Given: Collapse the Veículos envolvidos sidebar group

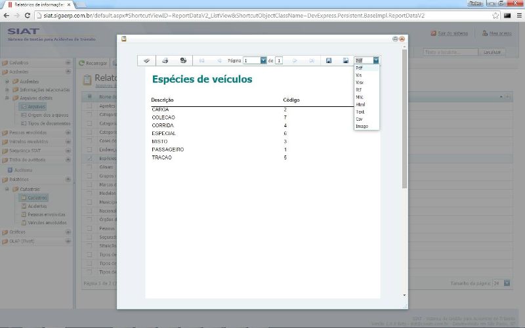Looking at the screenshot, I should (68, 142).
